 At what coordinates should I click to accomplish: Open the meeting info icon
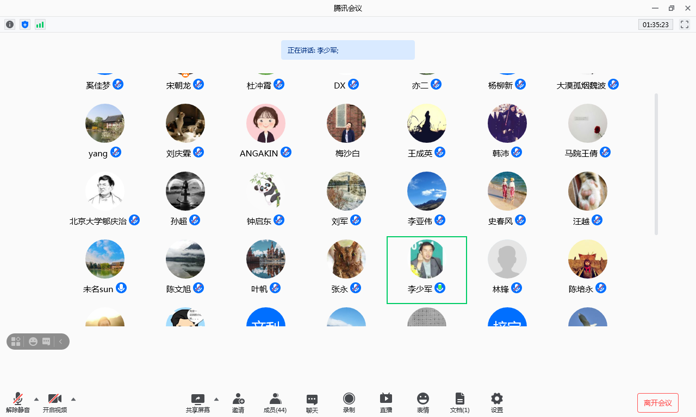point(10,24)
